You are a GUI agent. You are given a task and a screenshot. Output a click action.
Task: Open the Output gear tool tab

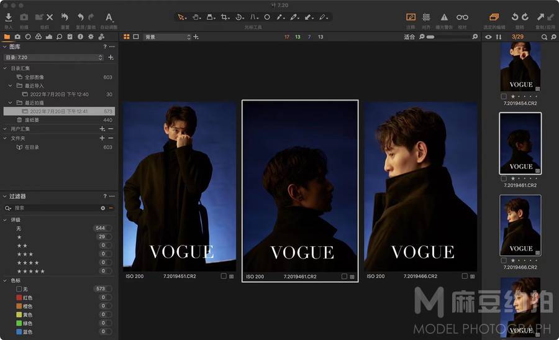(91, 37)
